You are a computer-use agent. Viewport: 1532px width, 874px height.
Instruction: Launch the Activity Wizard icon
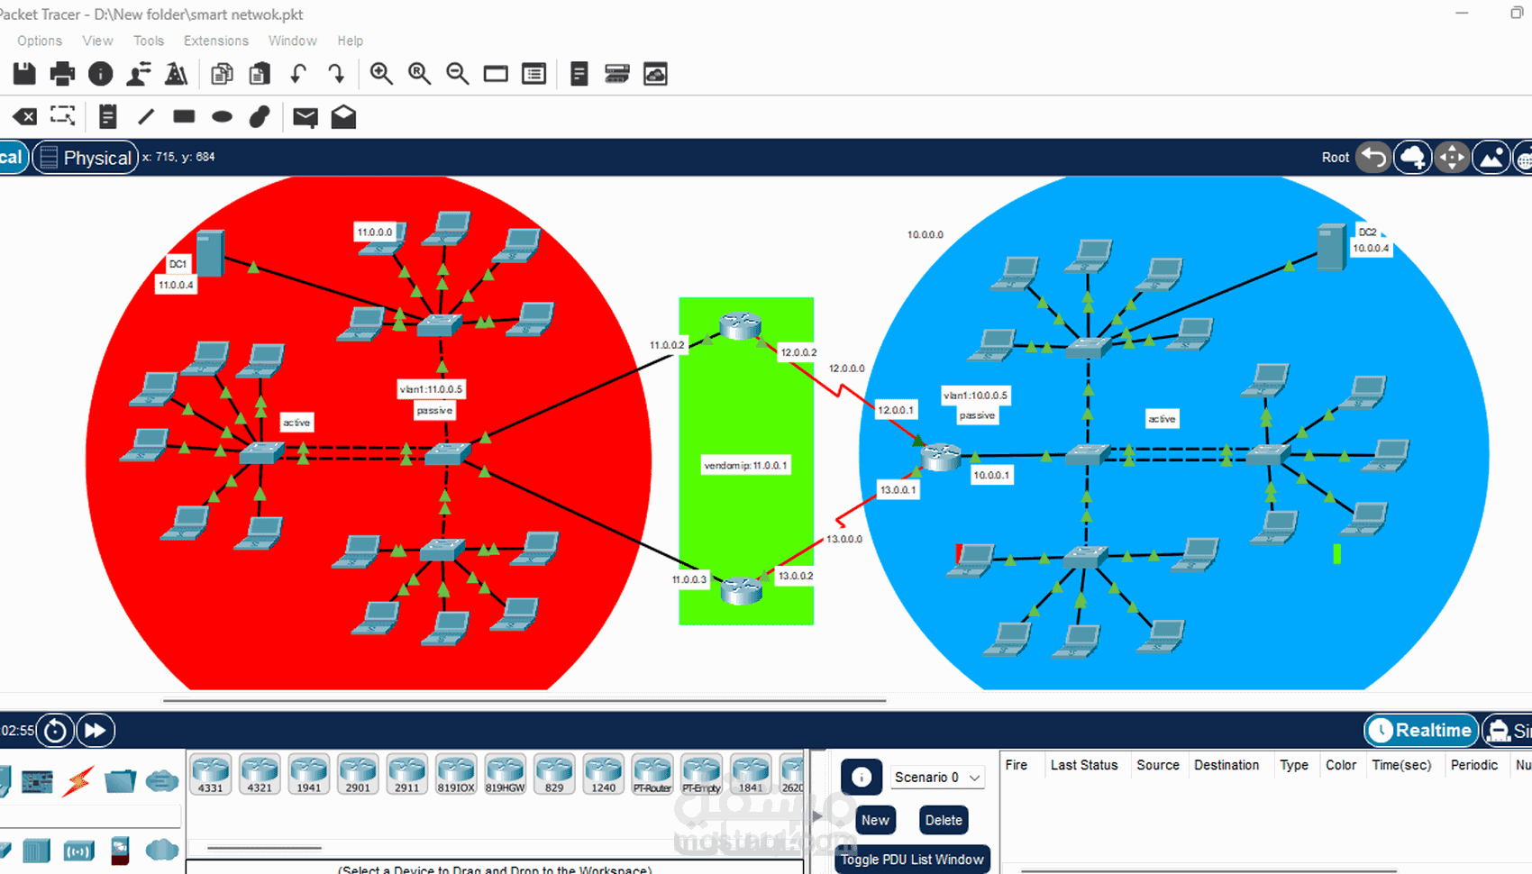[177, 74]
